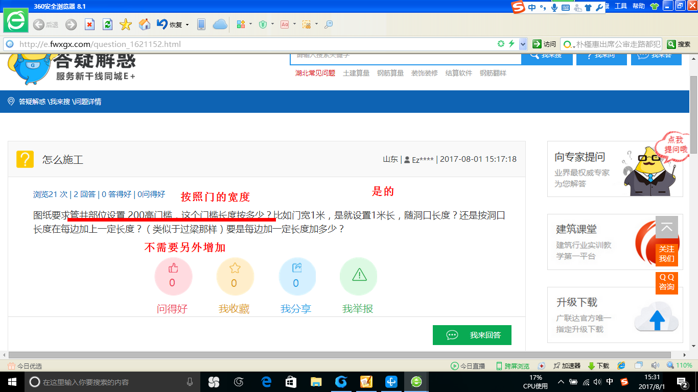Click the 我举报 report icon

coord(358,276)
